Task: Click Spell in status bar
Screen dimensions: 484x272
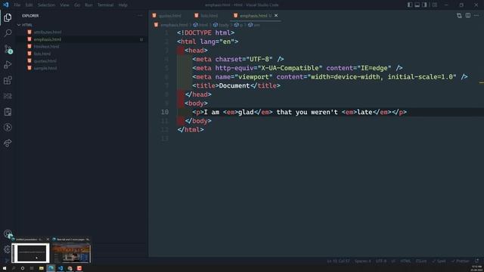Action: pyautogui.click(x=439, y=261)
